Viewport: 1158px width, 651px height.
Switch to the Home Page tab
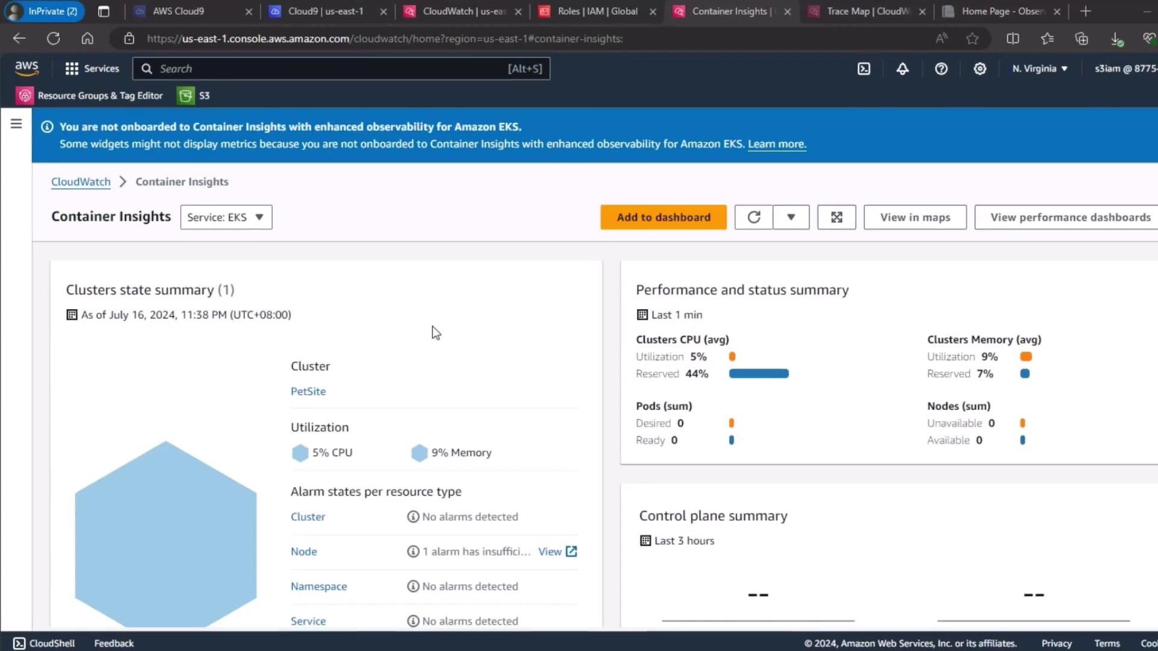point(1003,11)
